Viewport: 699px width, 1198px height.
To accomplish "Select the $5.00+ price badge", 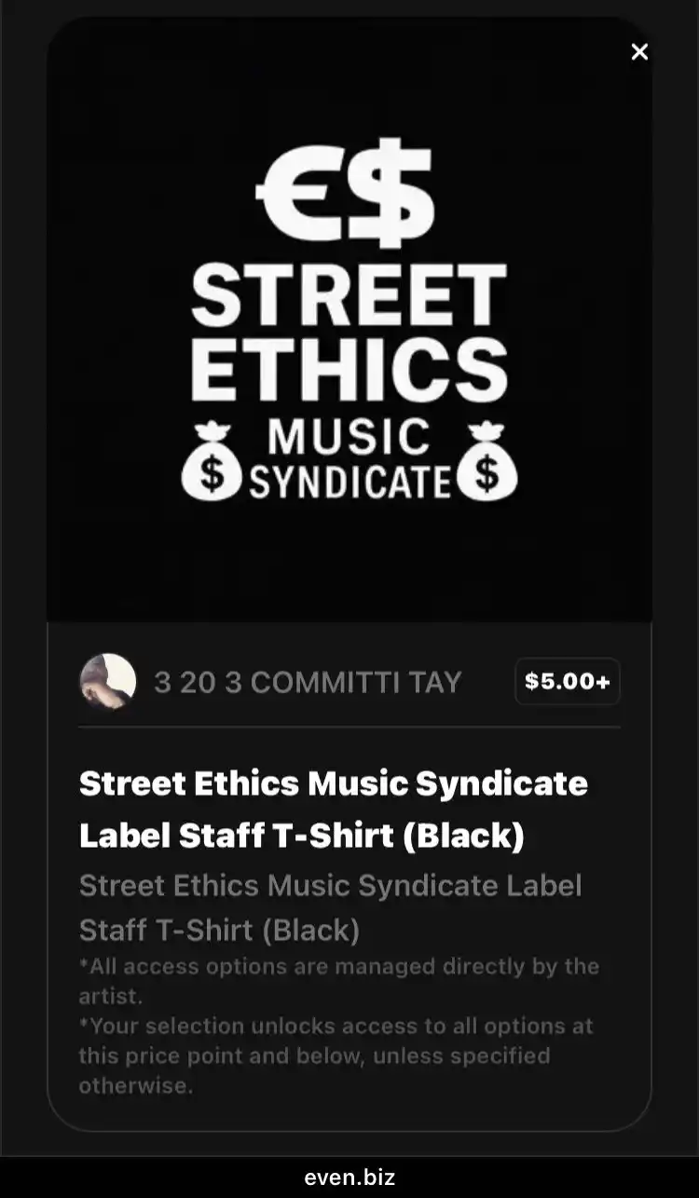I will click(x=568, y=681).
